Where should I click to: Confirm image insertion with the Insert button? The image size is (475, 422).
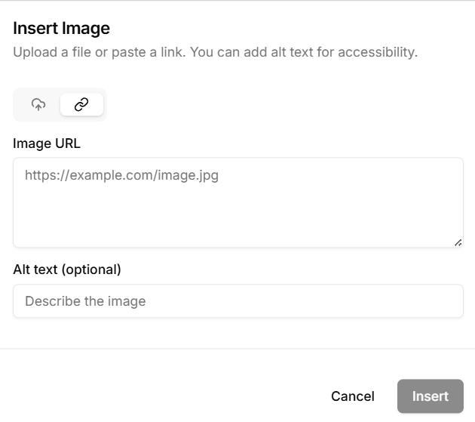coord(430,396)
